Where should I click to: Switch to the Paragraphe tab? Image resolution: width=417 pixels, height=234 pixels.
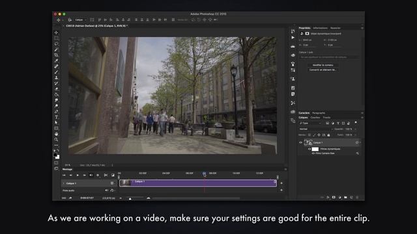pos(319,113)
